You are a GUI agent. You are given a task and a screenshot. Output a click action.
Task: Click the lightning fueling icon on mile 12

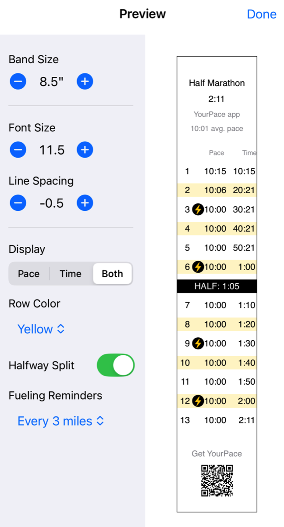click(x=198, y=401)
